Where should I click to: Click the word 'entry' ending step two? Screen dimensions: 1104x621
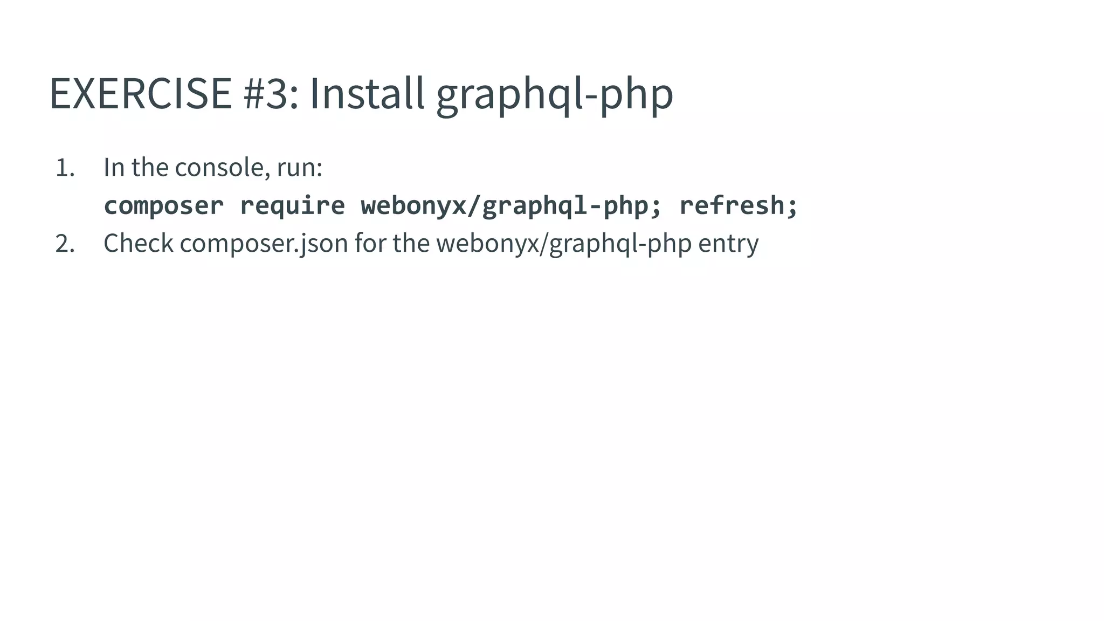pos(728,245)
